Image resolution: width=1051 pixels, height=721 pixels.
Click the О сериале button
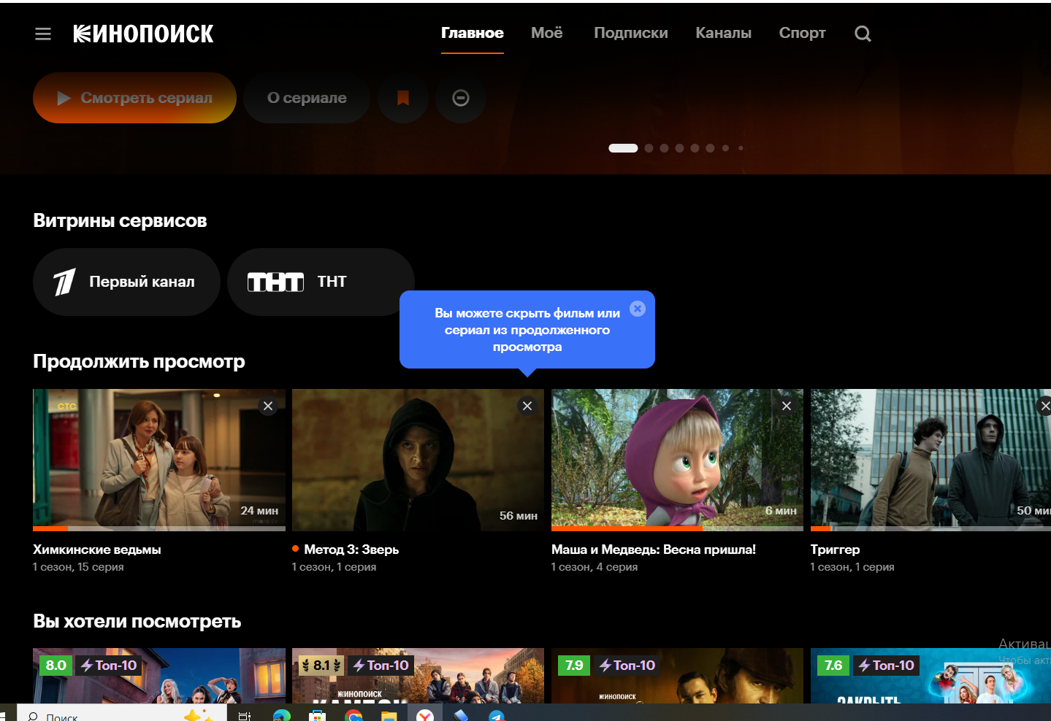click(307, 98)
